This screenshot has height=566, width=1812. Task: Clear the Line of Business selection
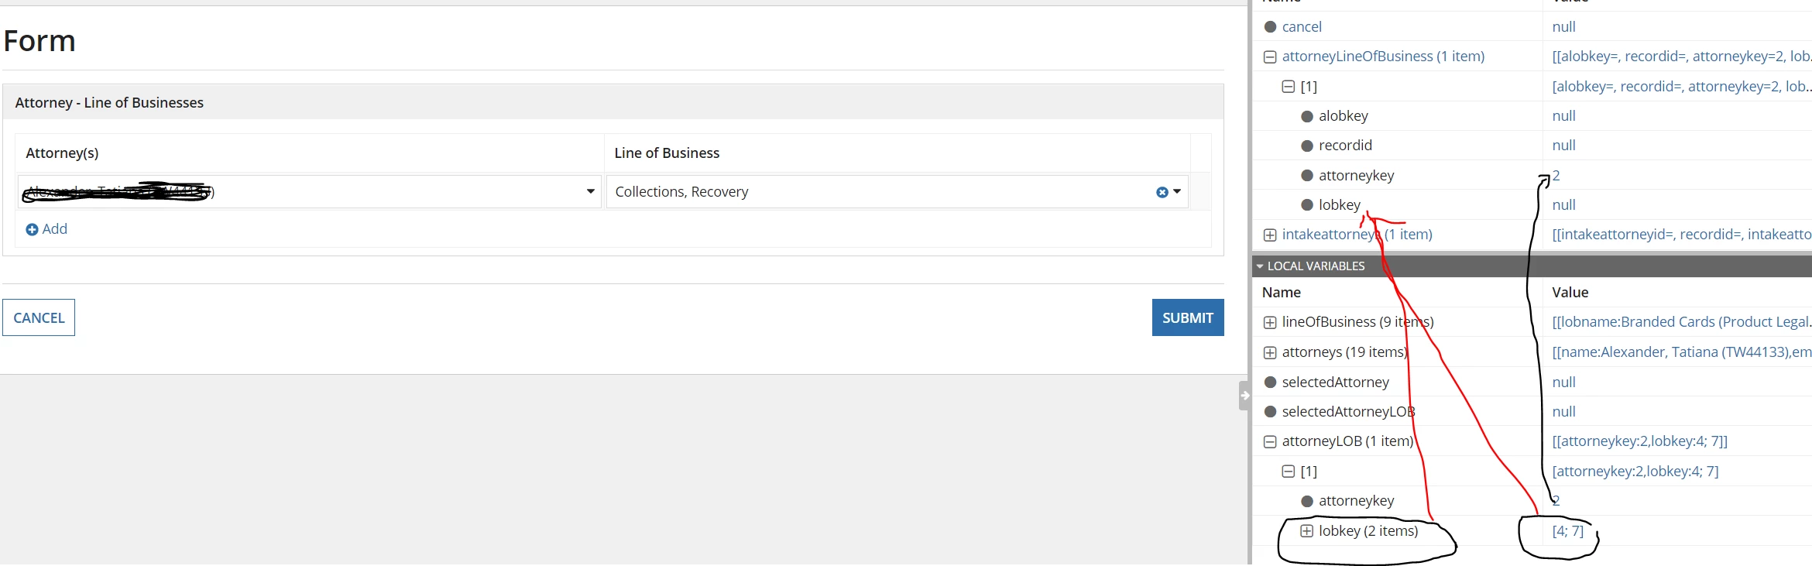click(1162, 192)
